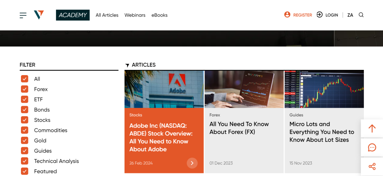Untick the Technical Analysis checkbox
This screenshot has width=383, height=176.
(x=25, y=161)
